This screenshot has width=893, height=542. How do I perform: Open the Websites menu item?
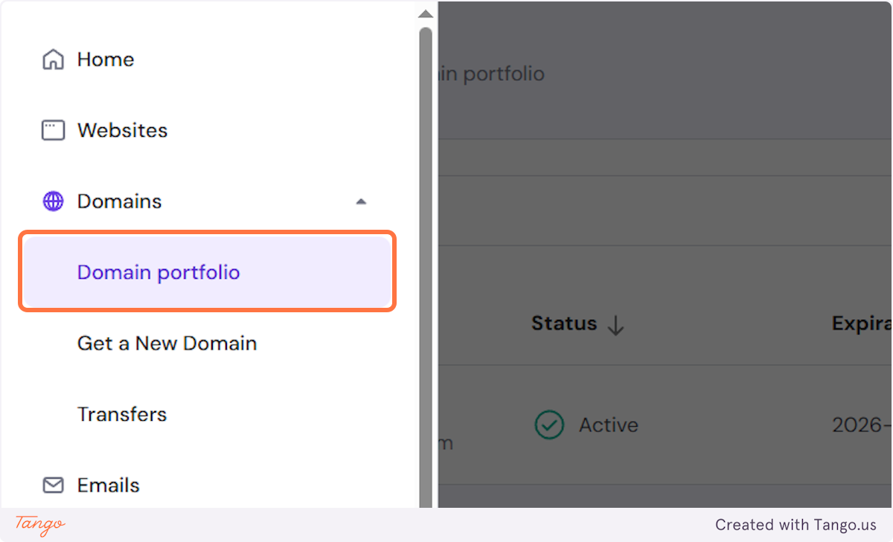coord(122,131)
